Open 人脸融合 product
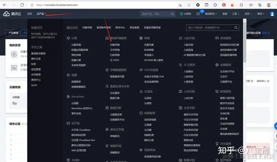 (x=189, y=71)
